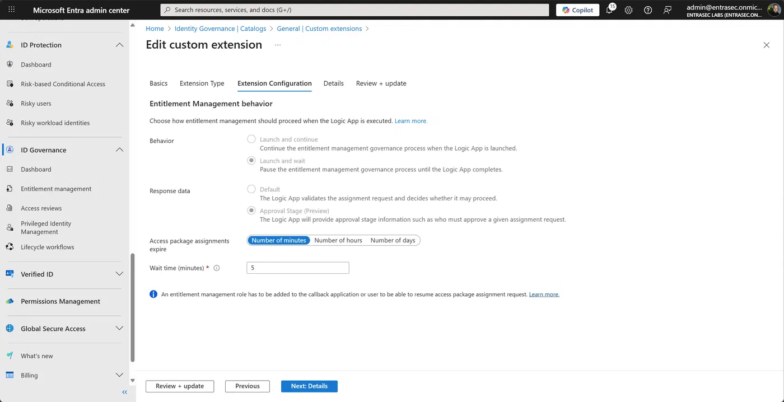Viewport: 784px width, 402px height.
Task: Expand the Global Secure Access section
Action: click(x=119, y=329)
